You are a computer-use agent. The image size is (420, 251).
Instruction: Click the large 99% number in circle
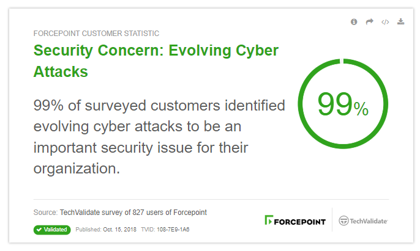[343, 104]
